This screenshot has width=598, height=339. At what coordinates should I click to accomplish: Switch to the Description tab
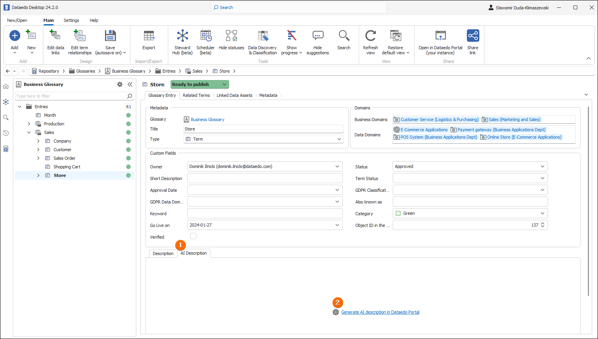[x=163, y=253]
